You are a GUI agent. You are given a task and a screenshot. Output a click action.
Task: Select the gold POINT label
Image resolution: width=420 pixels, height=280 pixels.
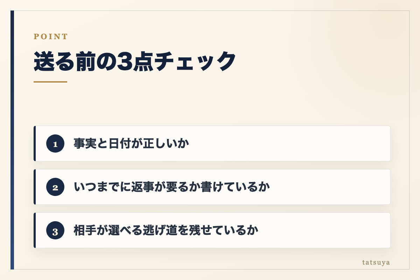pos(51,36)
